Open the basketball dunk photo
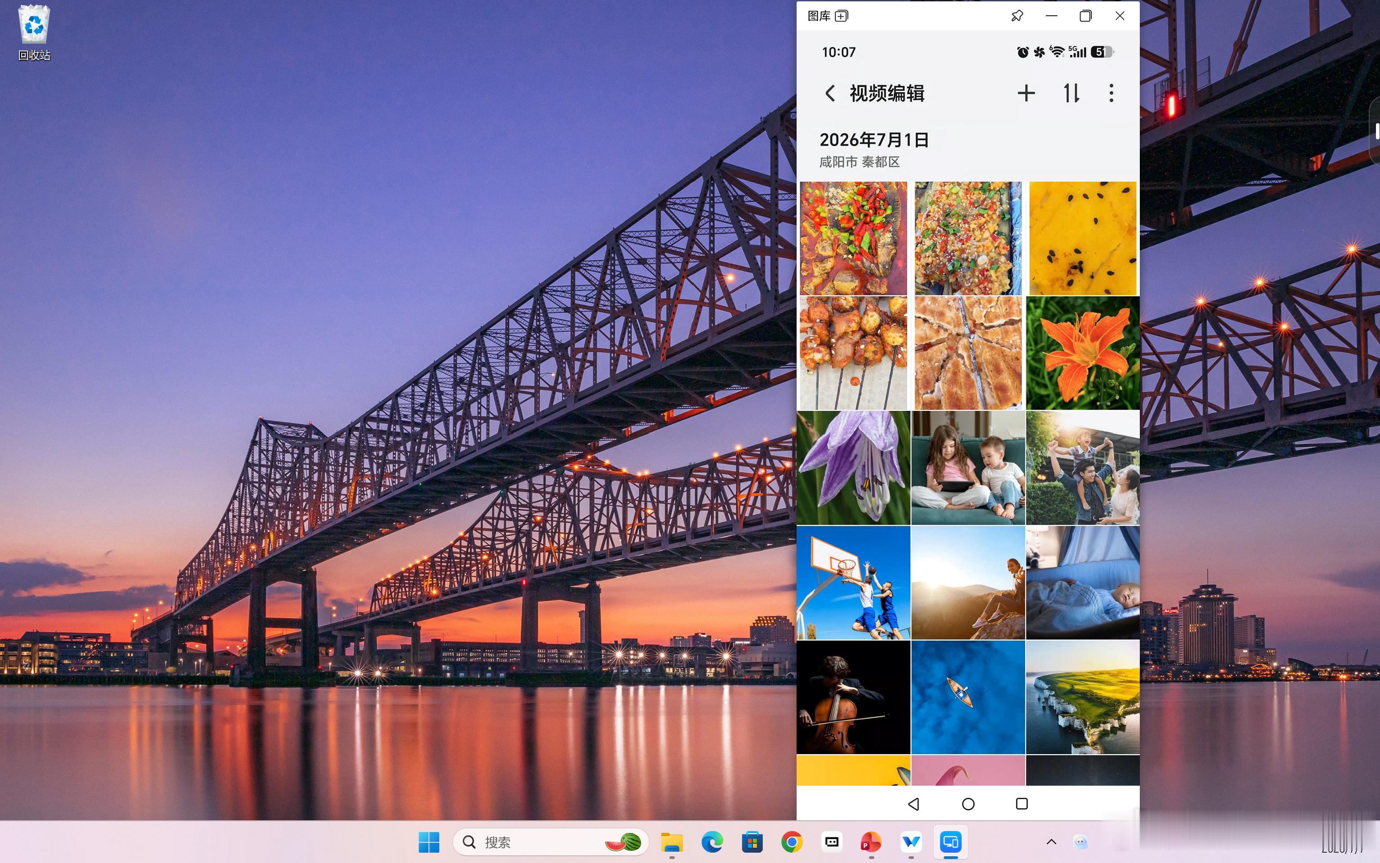This screenshot has height=863, width=1380. [x=853, y=582]
